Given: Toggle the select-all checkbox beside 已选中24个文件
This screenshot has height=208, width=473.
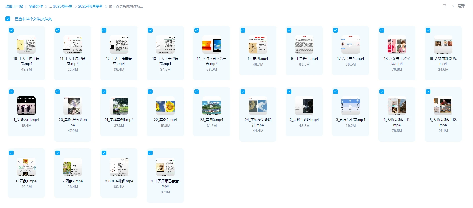Looking at the screenshot, I should (x=8, y=19).
